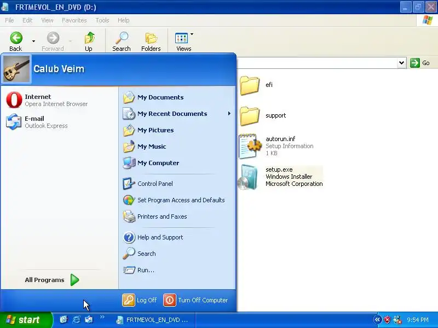Launch Internet Explorer from Quick Launch

tap(76, 320)
